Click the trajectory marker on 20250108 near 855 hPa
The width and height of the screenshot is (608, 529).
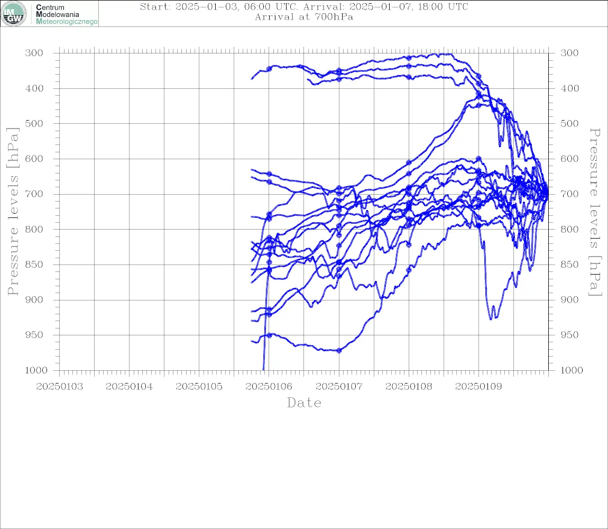pos(409,270)
